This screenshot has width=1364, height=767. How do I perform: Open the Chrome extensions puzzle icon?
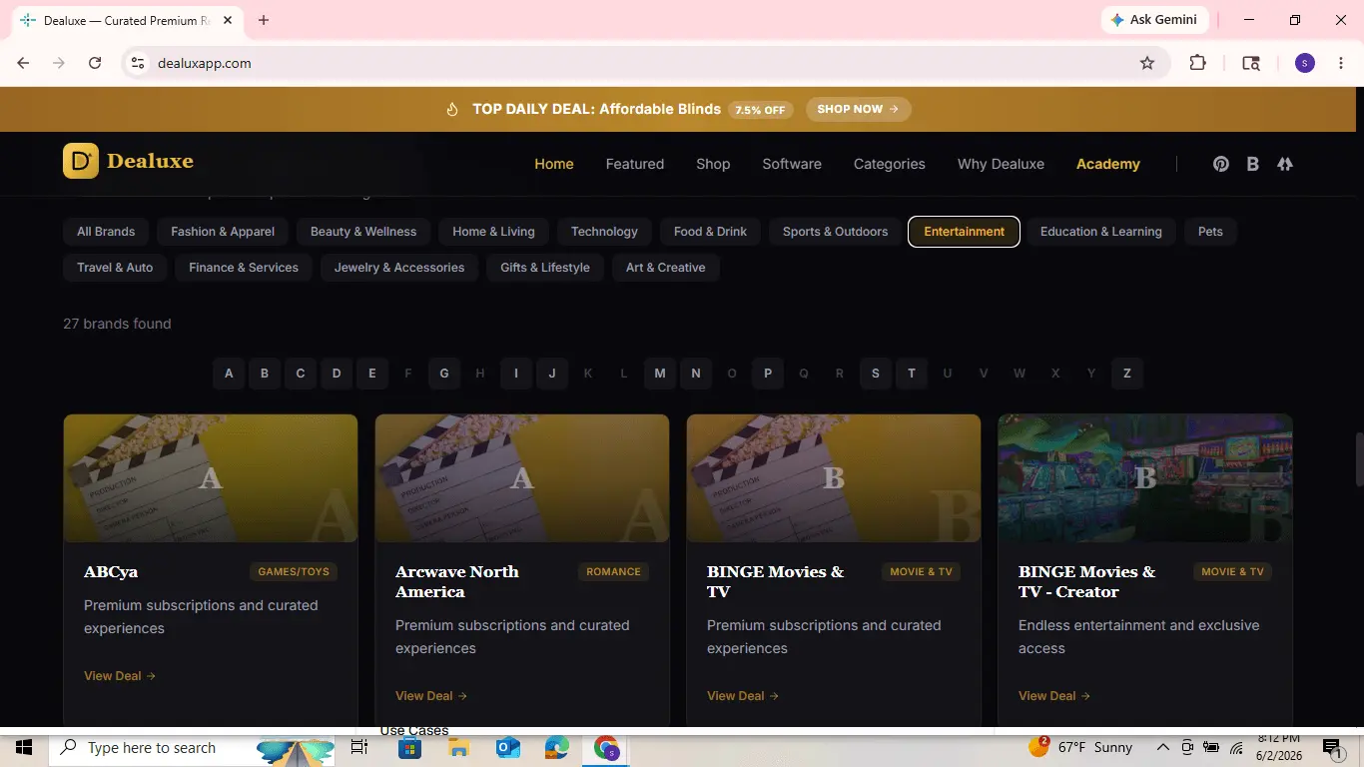coord(1197,63)
